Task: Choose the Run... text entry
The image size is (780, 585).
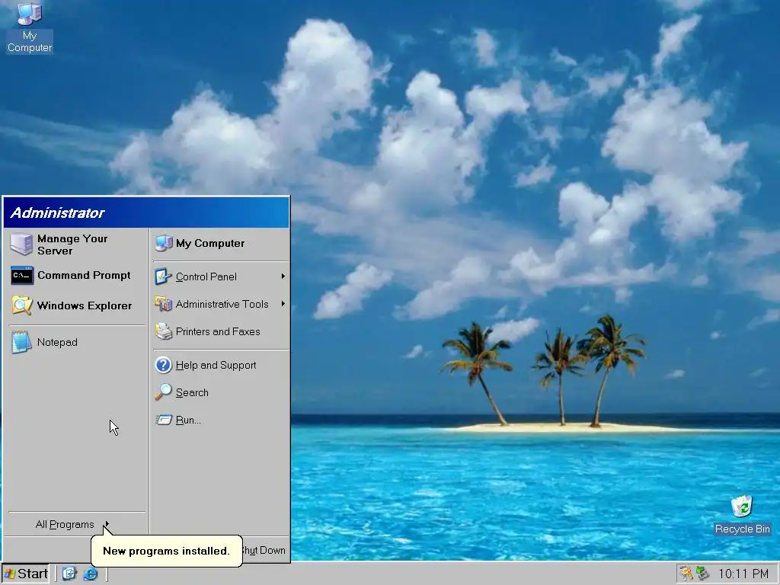Action: (188, 420)
